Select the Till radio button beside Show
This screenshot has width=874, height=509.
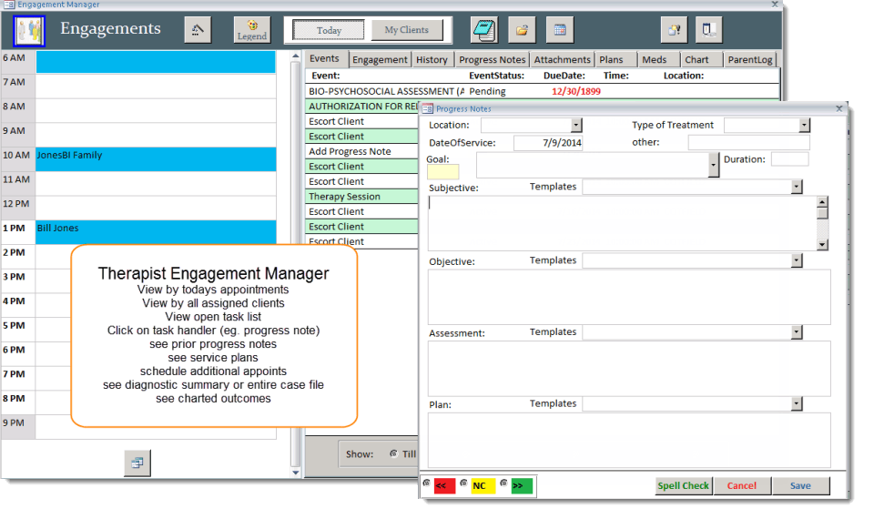pos(393,453)
